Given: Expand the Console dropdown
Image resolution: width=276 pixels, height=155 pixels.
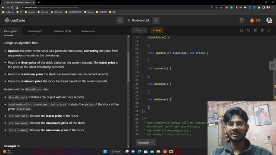Looking at the screenshot, I should pyautogui.click(x=146, y=143).
